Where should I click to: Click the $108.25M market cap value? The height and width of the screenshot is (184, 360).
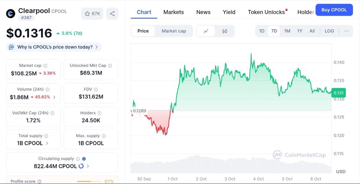click(x=24, y=73)
